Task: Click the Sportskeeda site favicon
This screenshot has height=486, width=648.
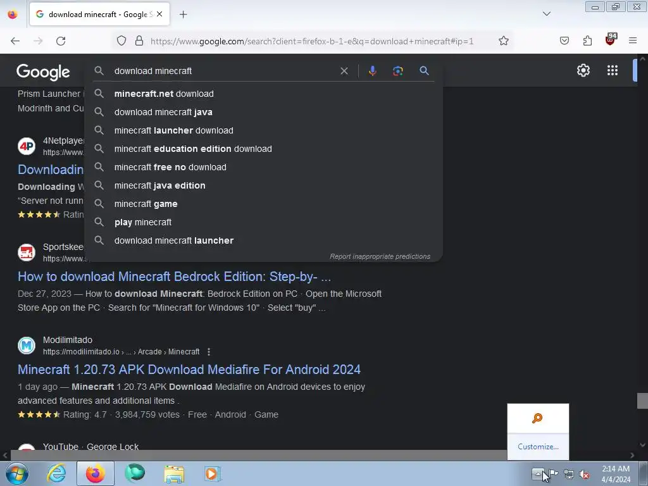Action: tap(27, 252)
